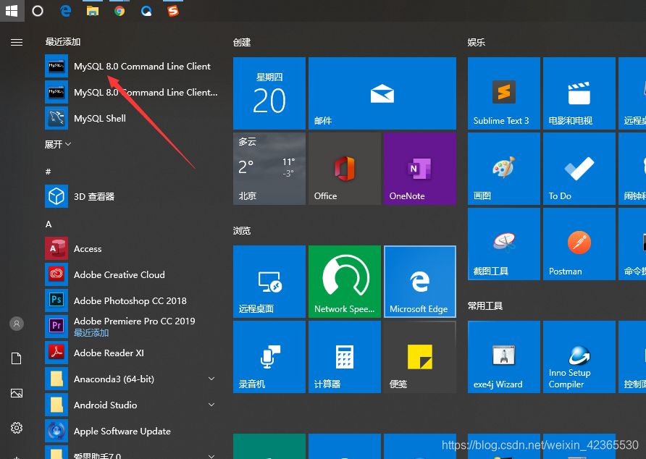Open File Explorer from the taskbar
The height and width of the screenshot is (459, 646).
pyautogui.click(x=93, y=11)
